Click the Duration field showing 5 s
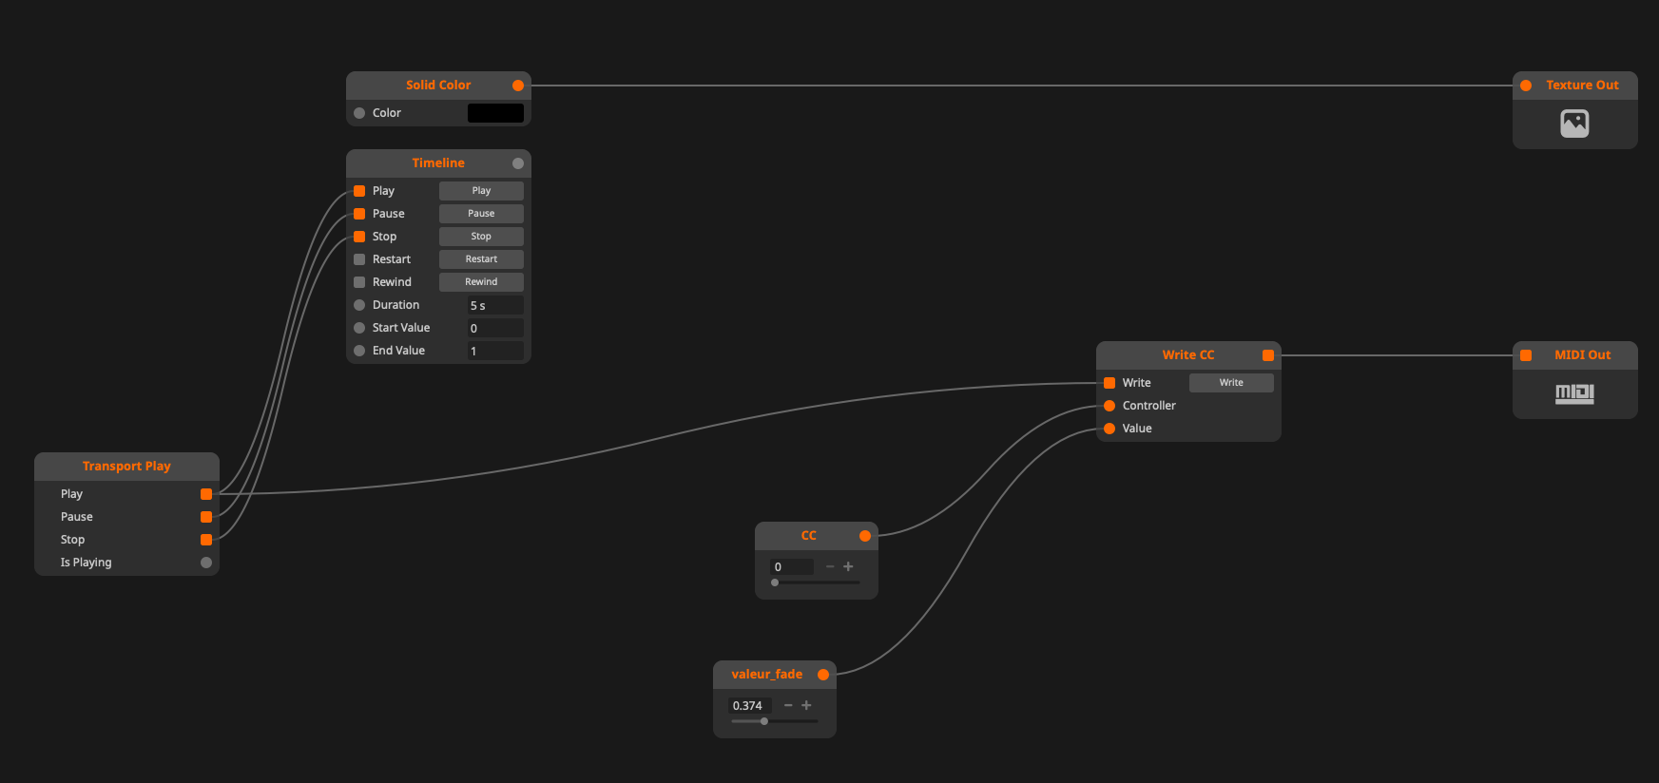Image resolution: width=1659 pixels, height=783 pixels. [494, 305]
